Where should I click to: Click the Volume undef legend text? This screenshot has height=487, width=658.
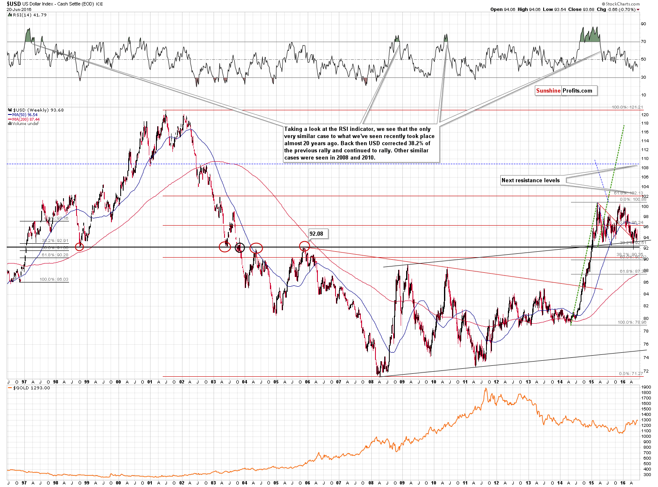point(26,124)
